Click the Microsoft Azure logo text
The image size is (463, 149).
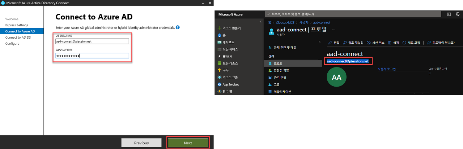click(231, 14)
